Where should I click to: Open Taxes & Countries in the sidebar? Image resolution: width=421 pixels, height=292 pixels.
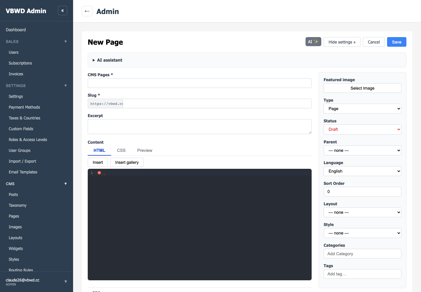(x=25, y=118)
